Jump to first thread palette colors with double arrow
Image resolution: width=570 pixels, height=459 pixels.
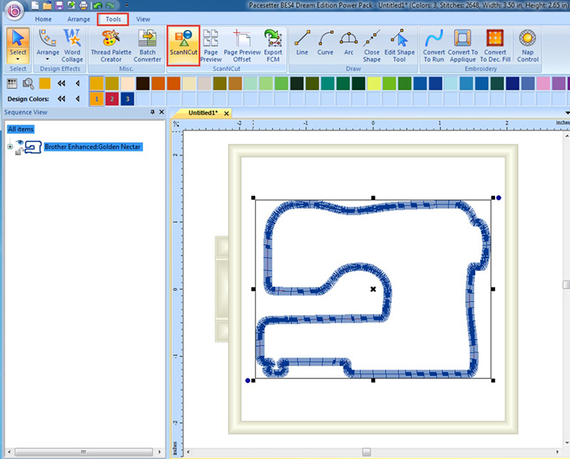pyautogui.click(x=61, y=83)
